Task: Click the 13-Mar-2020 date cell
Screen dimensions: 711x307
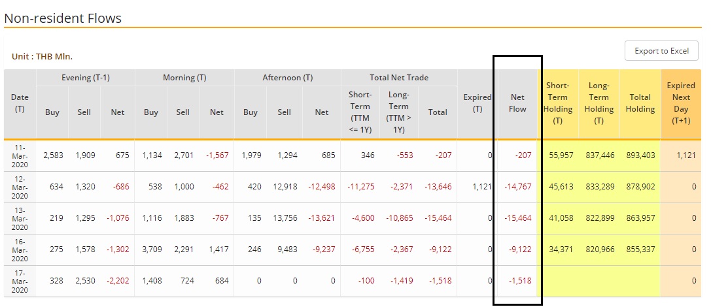Action: click(x=20, y=218)
